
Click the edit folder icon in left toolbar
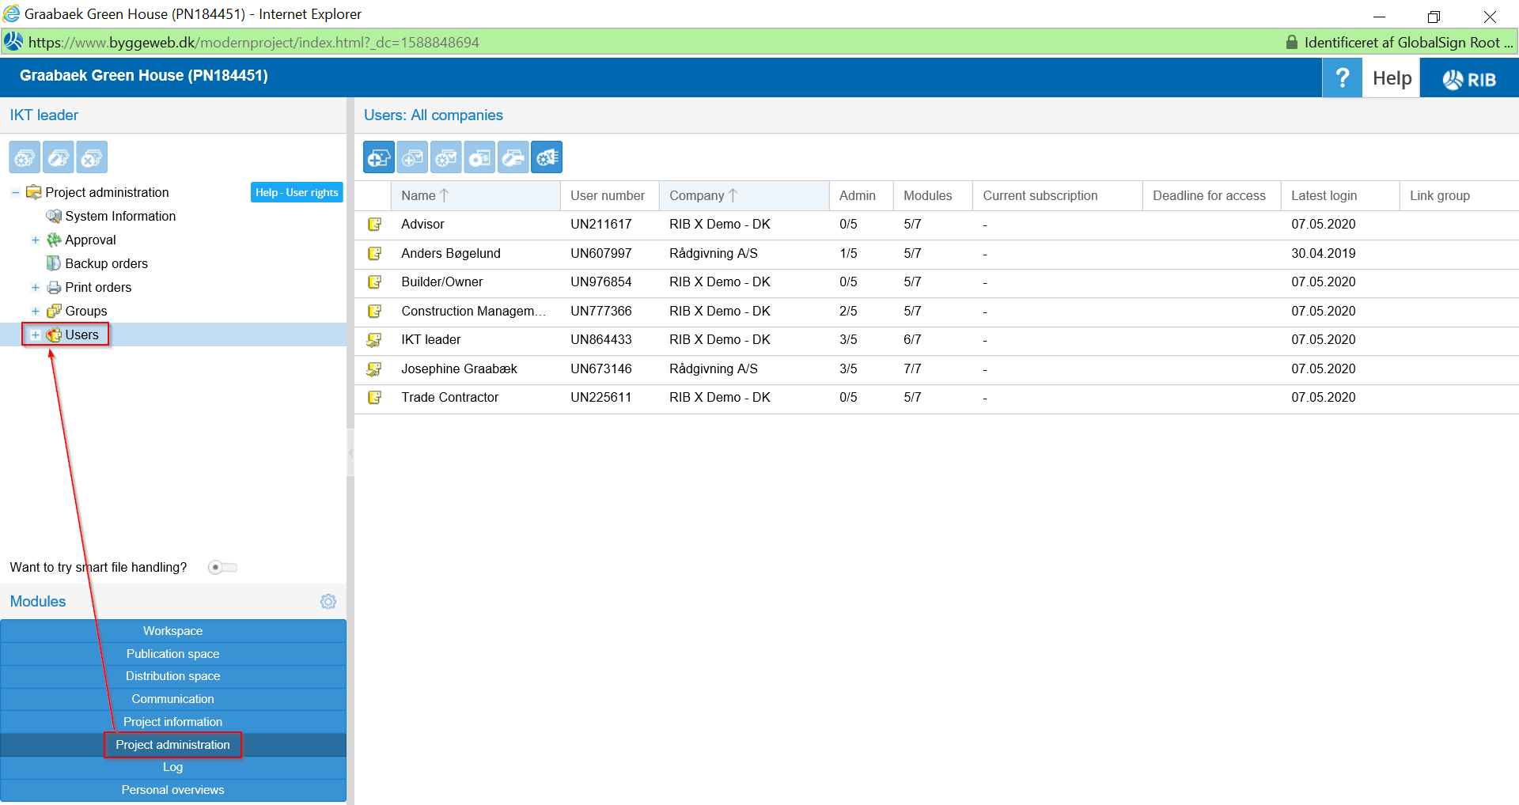point(59,157)
